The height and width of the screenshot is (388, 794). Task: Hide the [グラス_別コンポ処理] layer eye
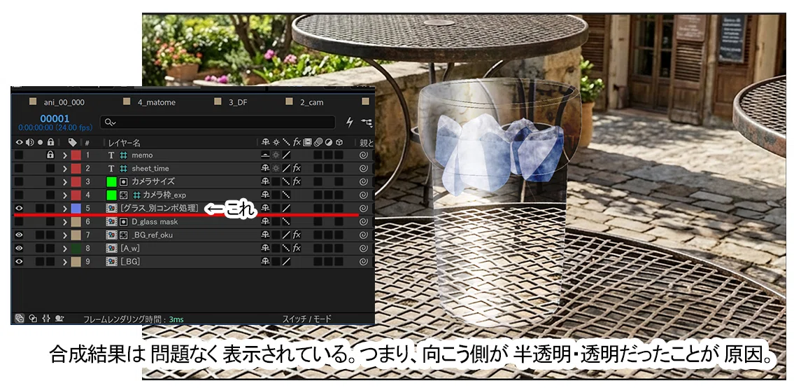(x=20, y=208)
